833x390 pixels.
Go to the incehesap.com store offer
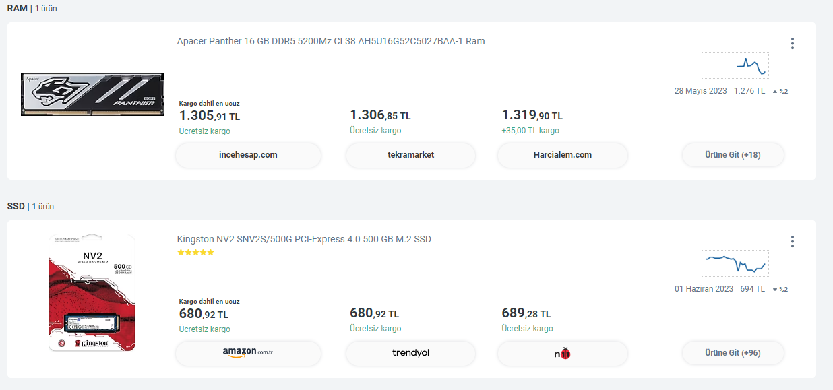pos(248,155)
